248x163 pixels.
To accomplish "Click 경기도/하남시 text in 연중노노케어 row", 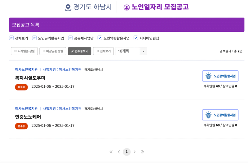I will (94, 109).
